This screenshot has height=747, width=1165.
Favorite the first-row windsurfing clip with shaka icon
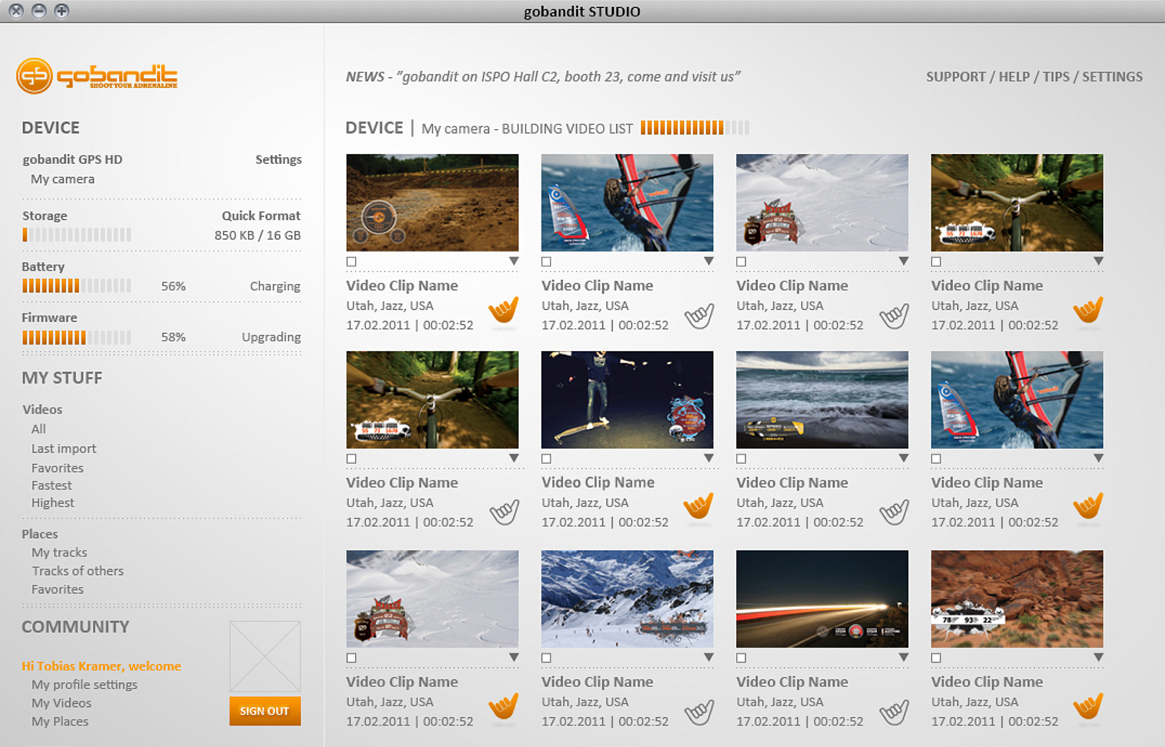[699, 316]
